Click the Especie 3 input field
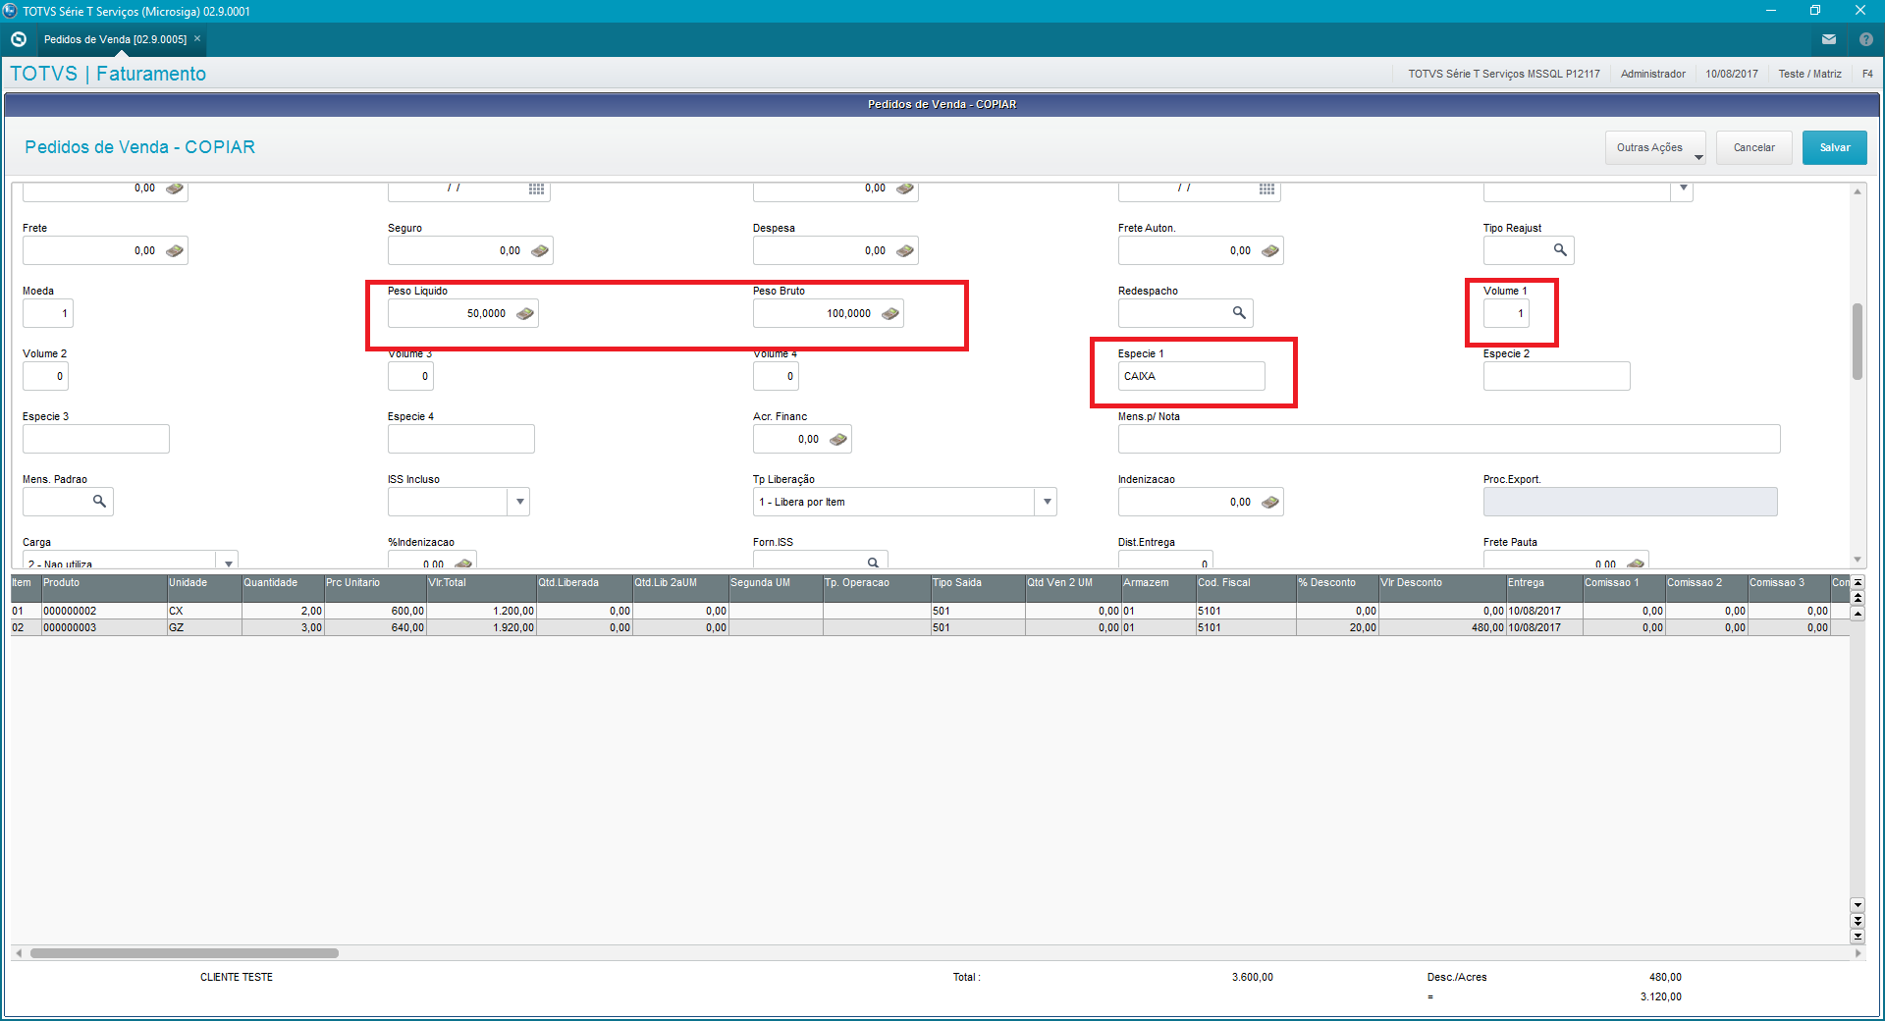This screenshot has height=1021, width=1885. point(95,439)
